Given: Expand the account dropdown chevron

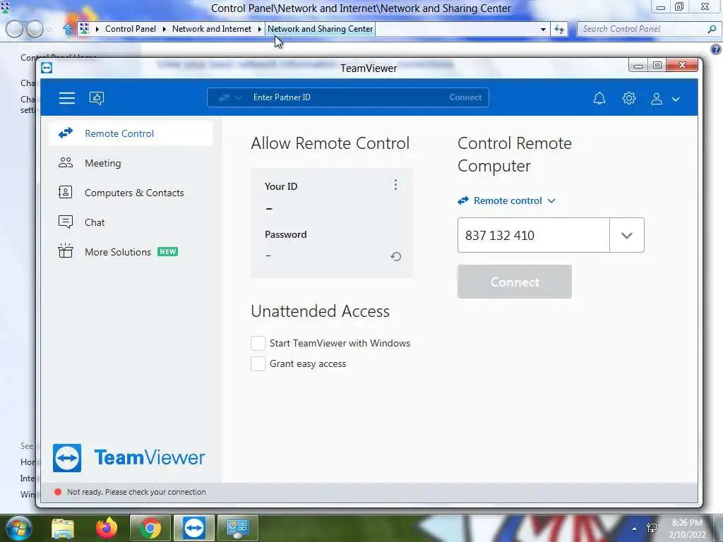Looking at the screenshot, I should click(x=676, y=99).
